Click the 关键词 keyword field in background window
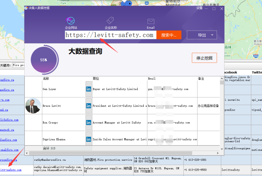Screen dimensions: 262x176 (19, 65)
